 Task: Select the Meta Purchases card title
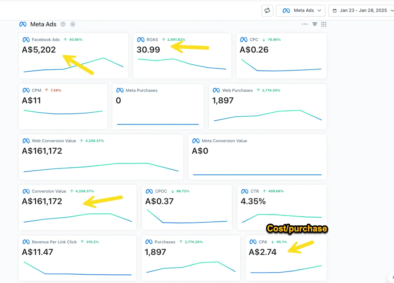click(142, 90)
